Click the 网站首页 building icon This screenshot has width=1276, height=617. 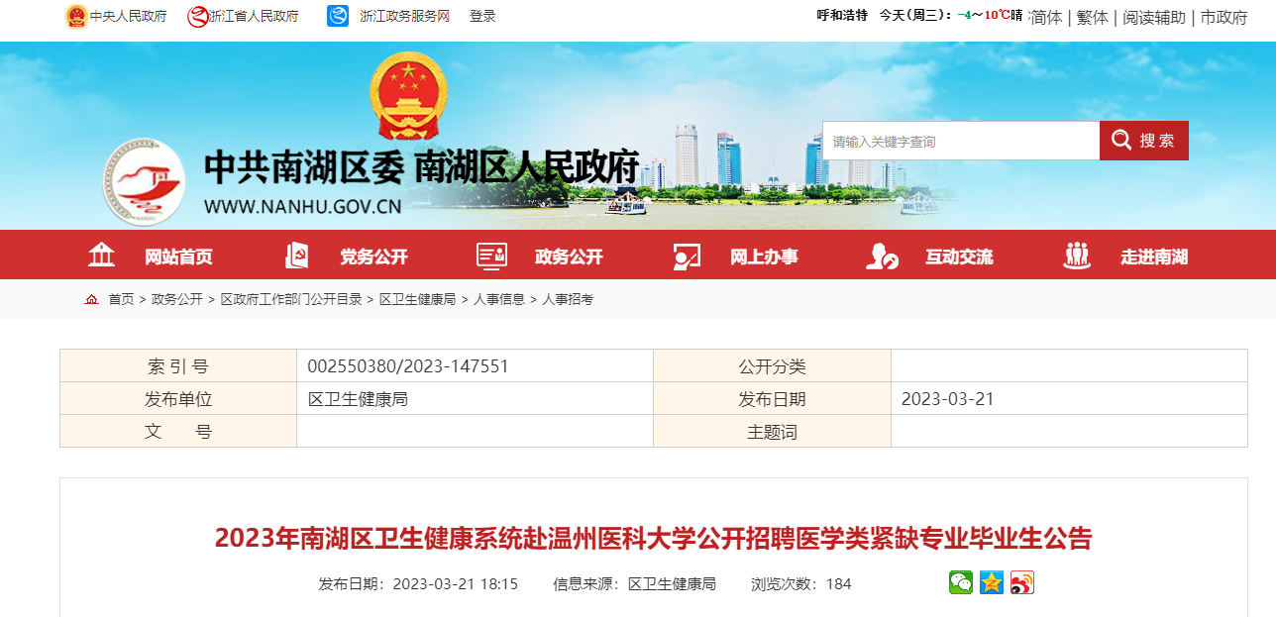point(101,256)
